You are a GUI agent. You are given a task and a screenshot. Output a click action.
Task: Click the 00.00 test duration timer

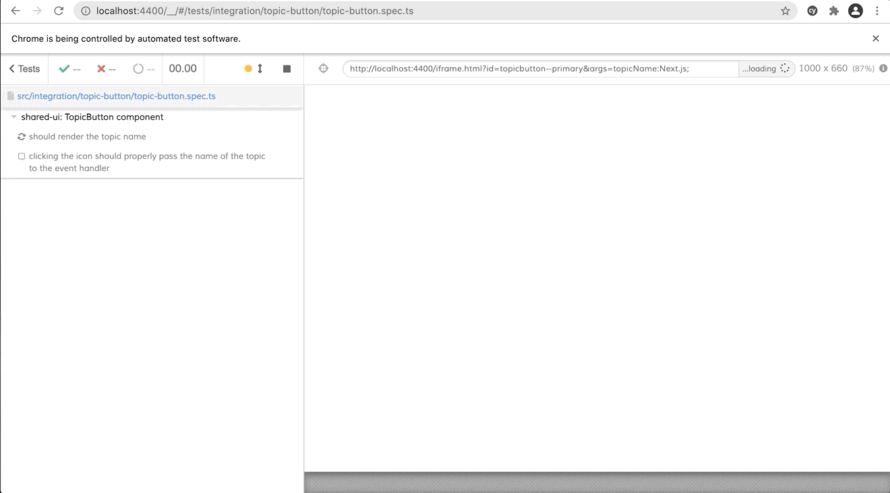point(183,69)
